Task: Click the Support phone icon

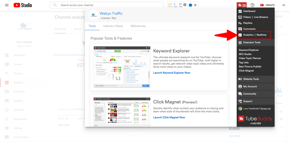Action: click(x=240, y=101)
